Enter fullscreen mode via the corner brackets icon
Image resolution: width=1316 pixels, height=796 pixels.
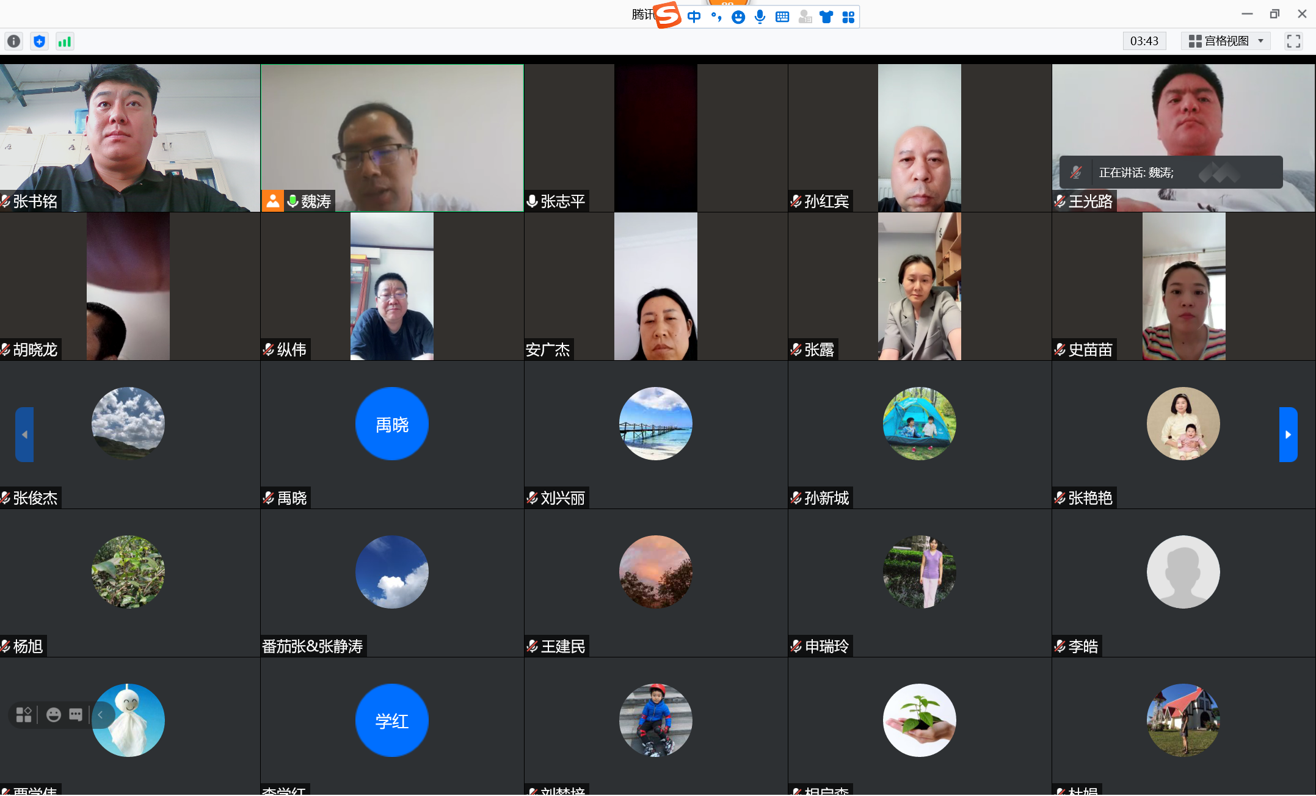click(1293, 42)
